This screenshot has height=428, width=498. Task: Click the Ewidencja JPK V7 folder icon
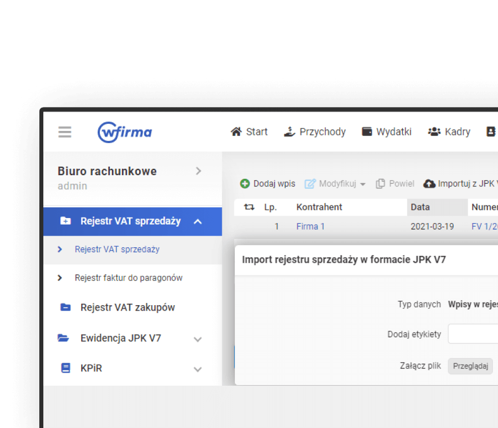pyautogui.click(x=64, y=338)
